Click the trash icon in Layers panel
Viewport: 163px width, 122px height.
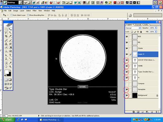point(156,112)
